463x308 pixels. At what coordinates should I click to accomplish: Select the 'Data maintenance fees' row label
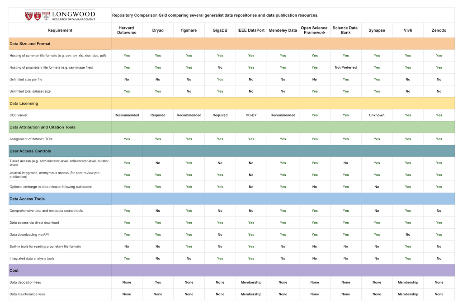pyautogui.click(x=27, y=294)
